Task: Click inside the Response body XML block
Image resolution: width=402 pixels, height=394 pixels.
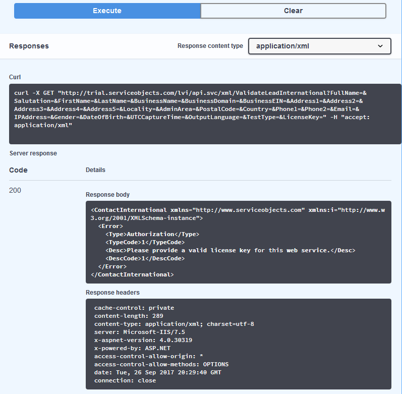Action: click(239, 242)
